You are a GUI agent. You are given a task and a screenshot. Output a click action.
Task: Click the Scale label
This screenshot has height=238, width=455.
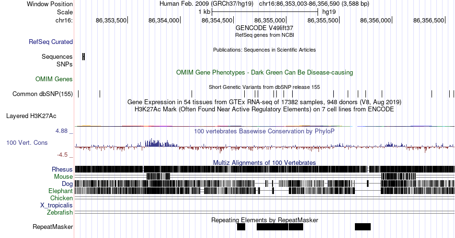(65, 12)
